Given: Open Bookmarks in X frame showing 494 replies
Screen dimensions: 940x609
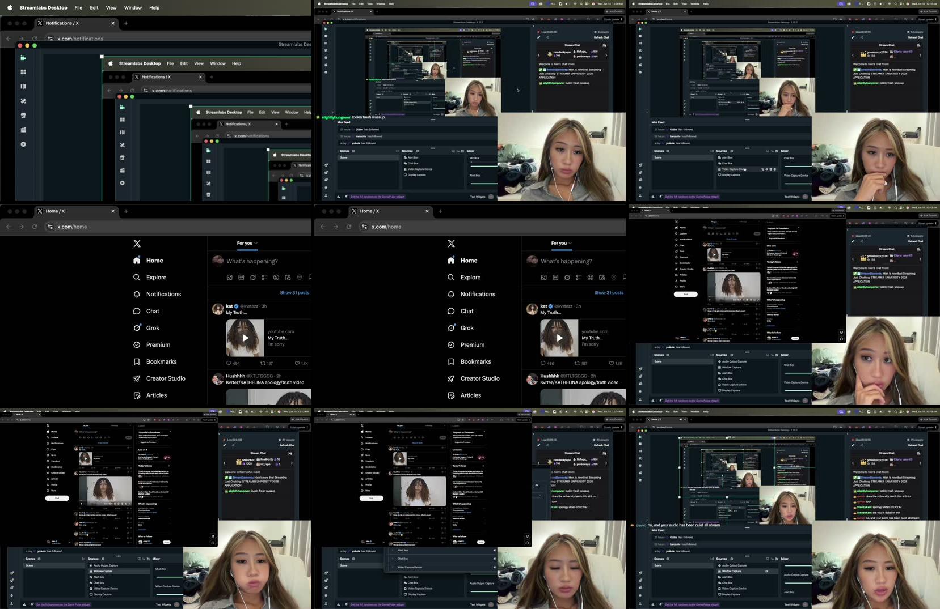Looking at the screenshot, I should coord(155,361).
